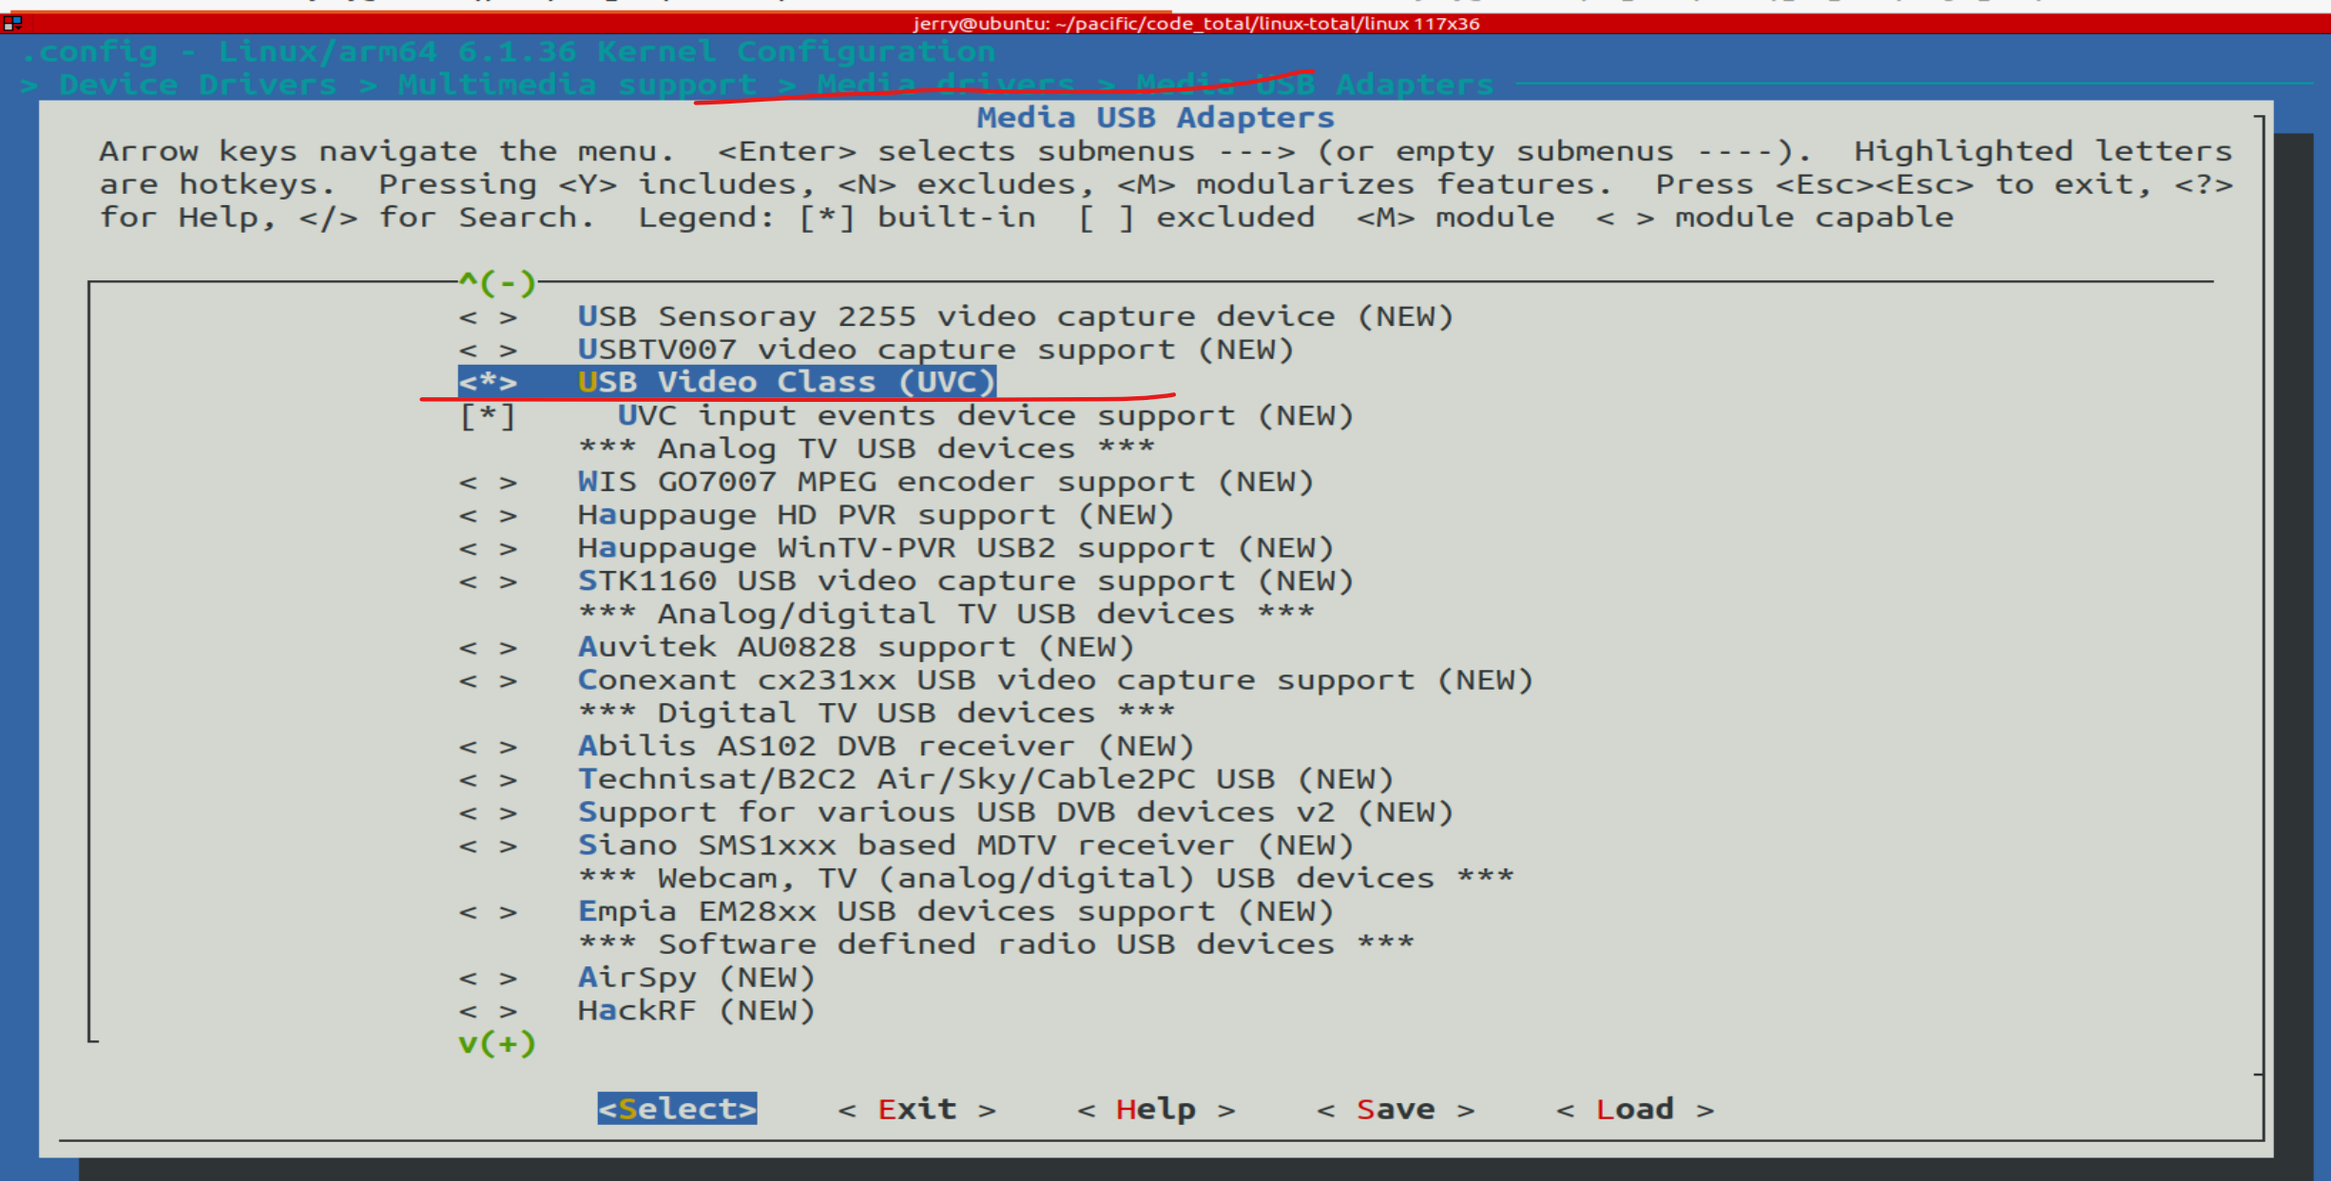Toggle the Hauppauge HD PVR support marker
This screenshot has width=2331, height=1181.
tap(488, 516)
